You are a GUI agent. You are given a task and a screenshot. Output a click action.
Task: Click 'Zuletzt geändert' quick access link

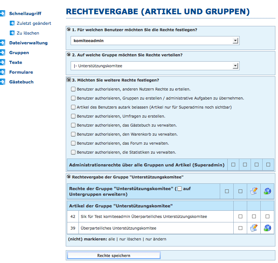coord(34,23)
